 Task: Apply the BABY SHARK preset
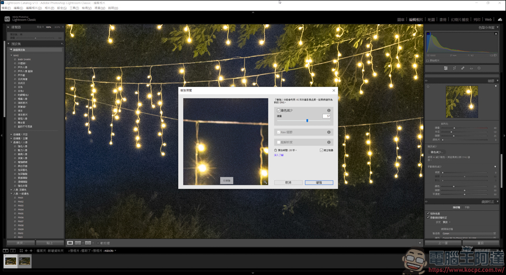pos(24,59)
